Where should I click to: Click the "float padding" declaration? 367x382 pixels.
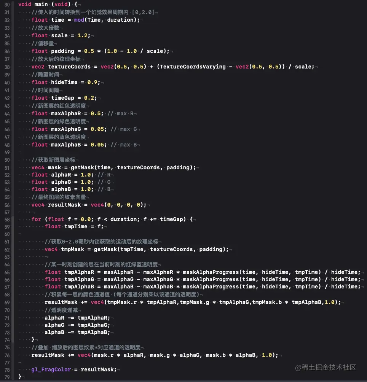pos(53,51)
